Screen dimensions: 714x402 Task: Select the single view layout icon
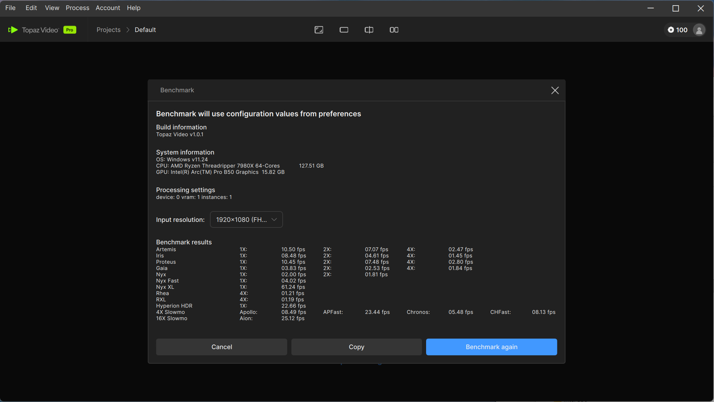click(x=344, y=30)
